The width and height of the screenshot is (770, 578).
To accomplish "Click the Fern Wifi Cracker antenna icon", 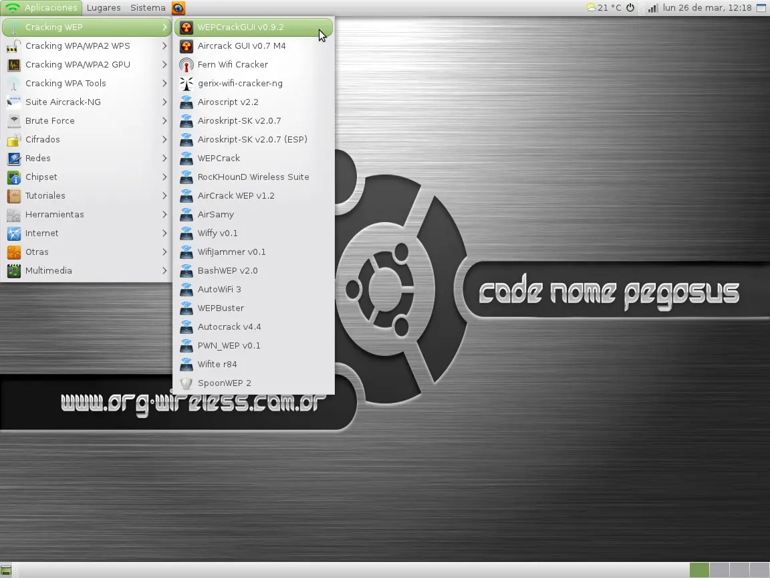I will [186, 65].
